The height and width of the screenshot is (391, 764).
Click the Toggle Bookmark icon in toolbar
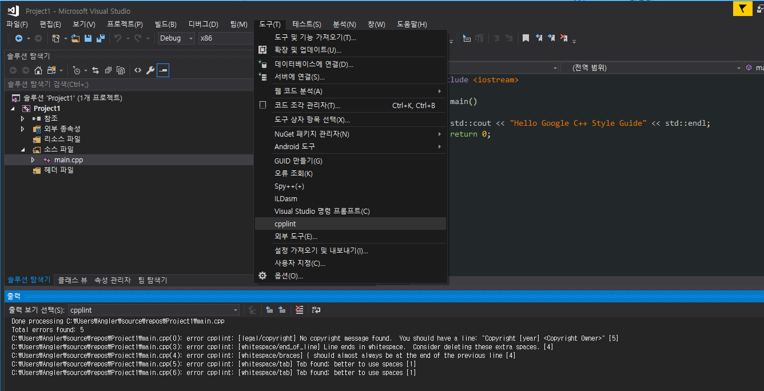click(x=526, y=38)
